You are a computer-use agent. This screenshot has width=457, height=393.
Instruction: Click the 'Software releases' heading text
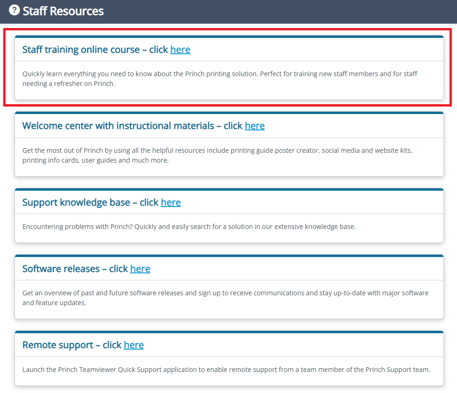coord(61,269)
